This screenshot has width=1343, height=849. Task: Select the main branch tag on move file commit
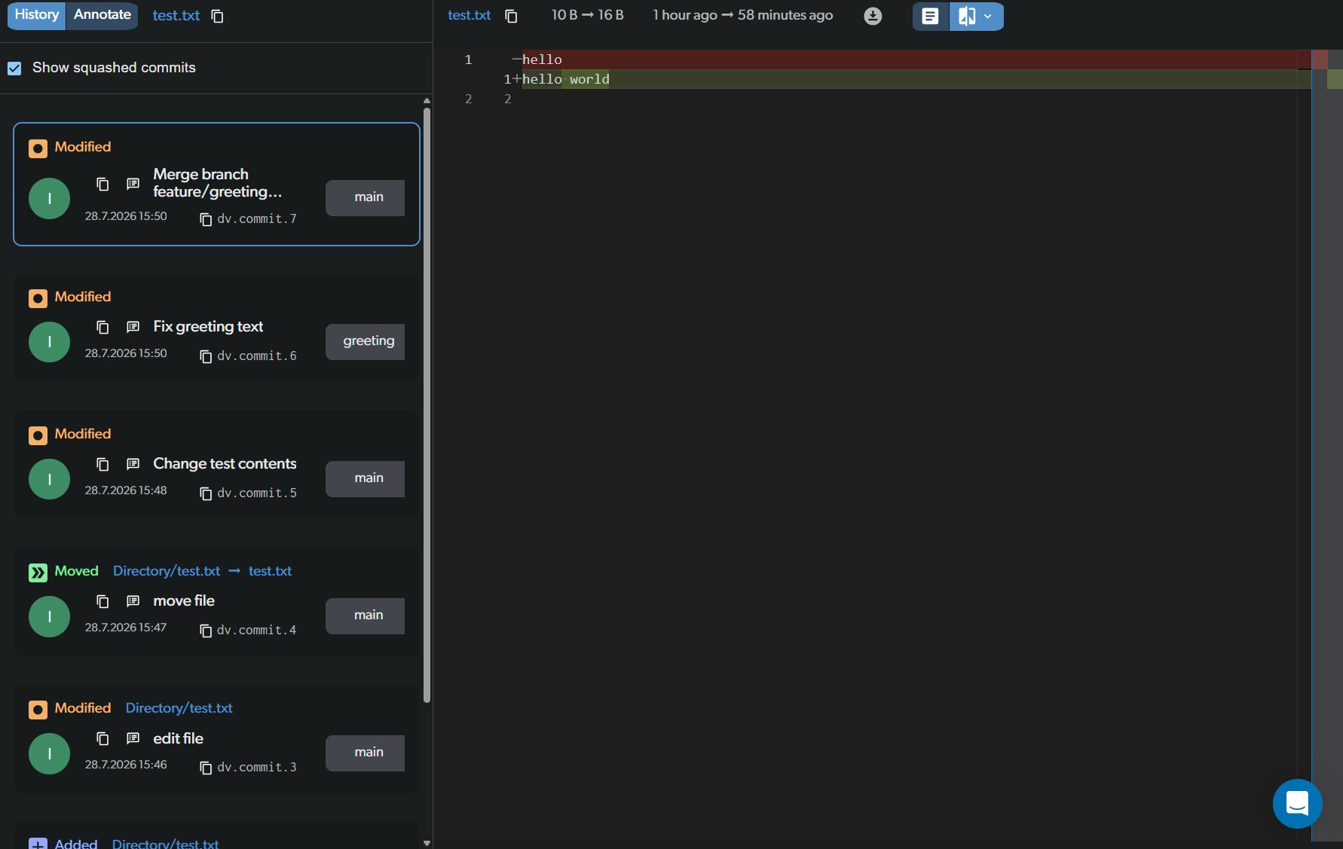pyautogui.click(x=365, y=615)
